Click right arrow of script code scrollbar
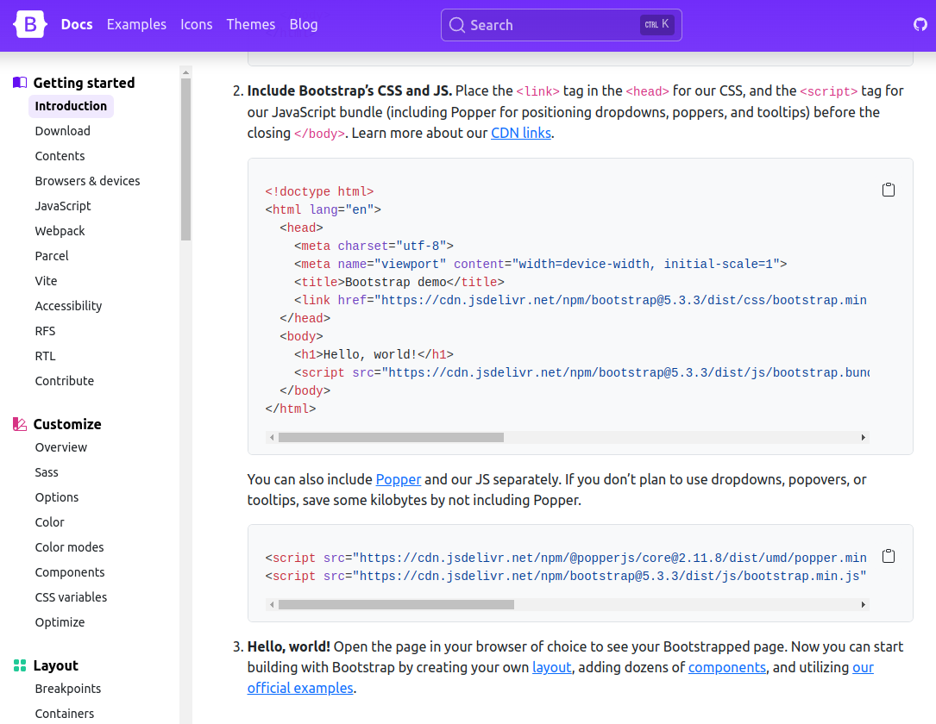Viewport: 936px width, 724px height. [x=864, y=605]
